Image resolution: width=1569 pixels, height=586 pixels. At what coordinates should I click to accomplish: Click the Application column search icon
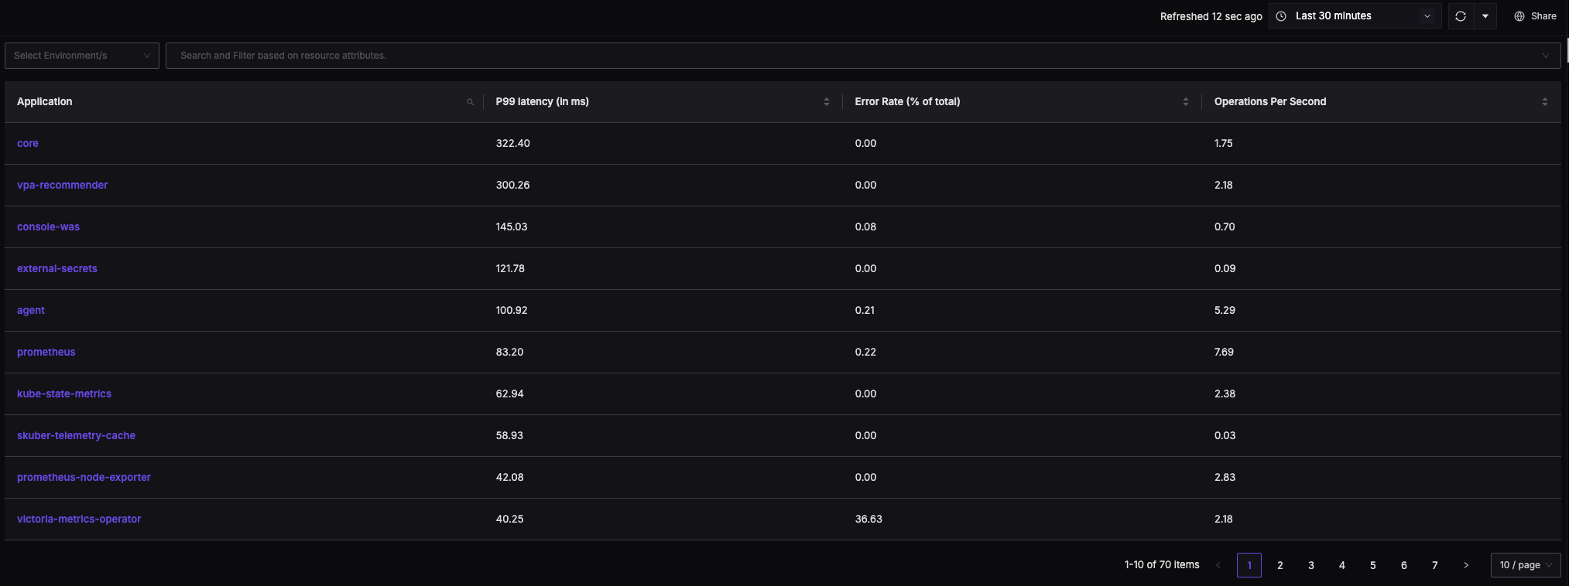(x=470, y=102)
